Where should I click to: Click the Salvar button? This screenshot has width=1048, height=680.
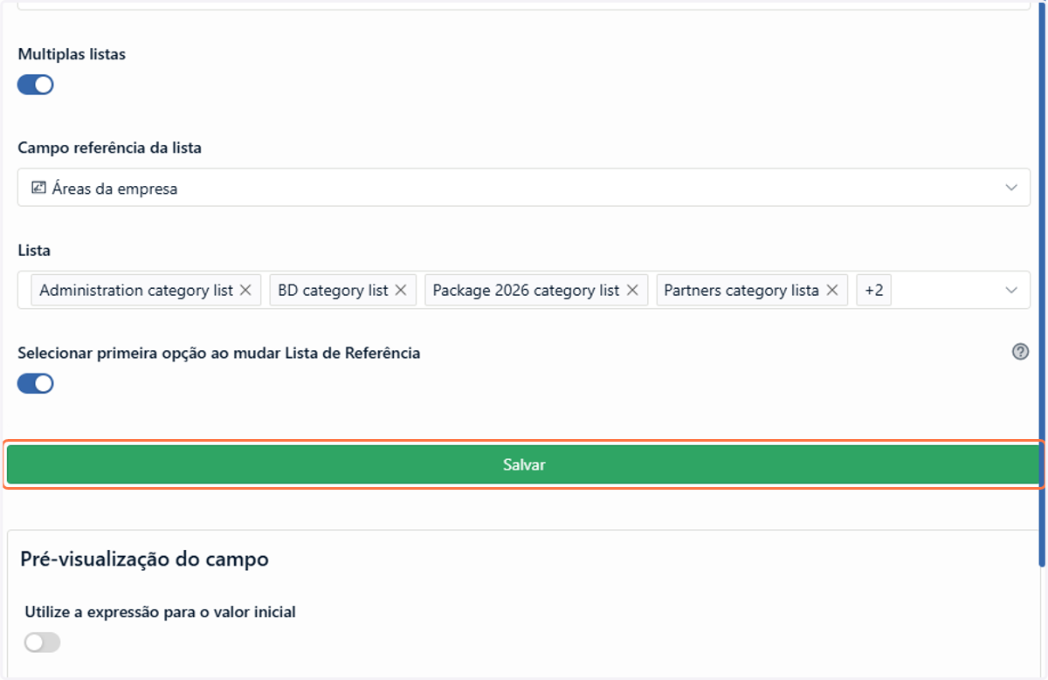click(x=524, y=464)
